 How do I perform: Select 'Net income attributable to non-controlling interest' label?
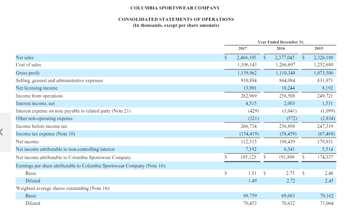(x=65, y=150)
